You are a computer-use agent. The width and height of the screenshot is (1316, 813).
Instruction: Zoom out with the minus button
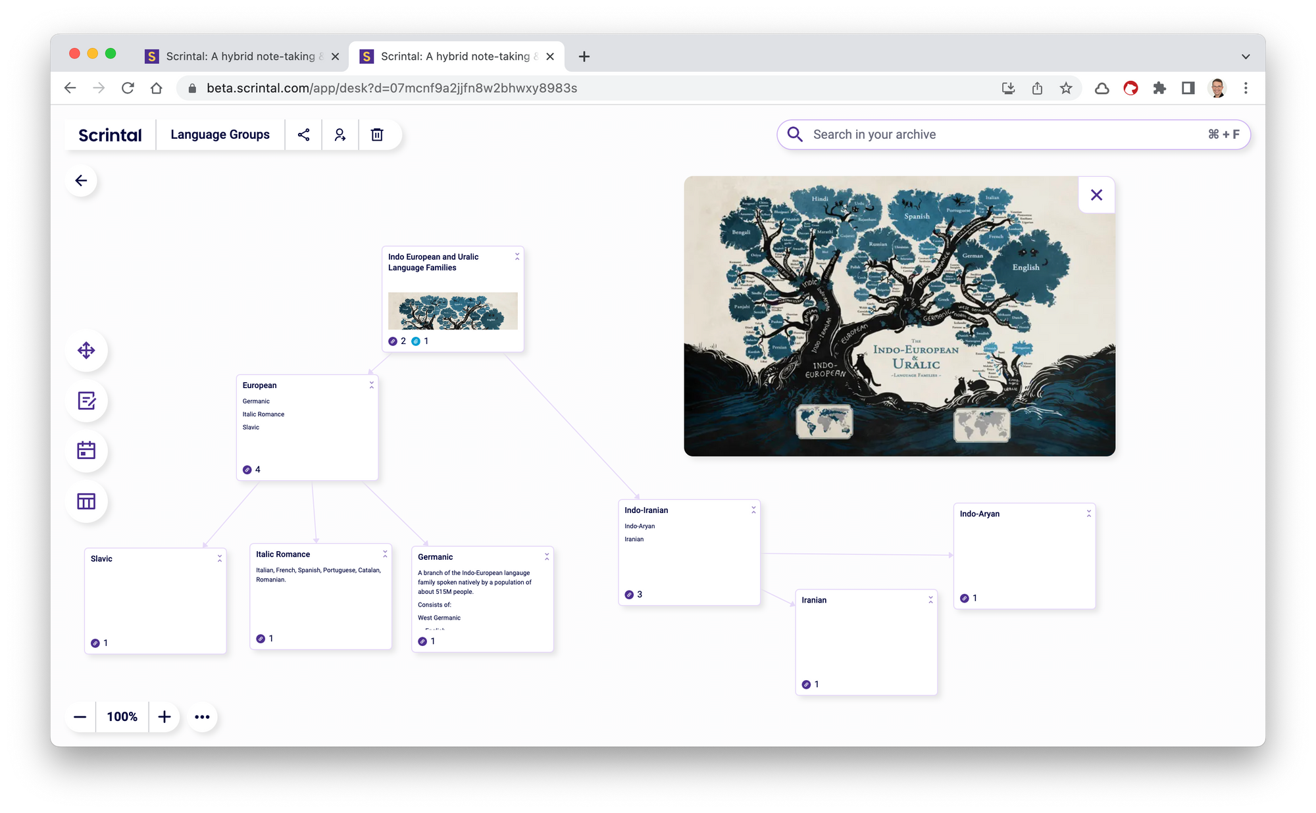click(x=80, y=717)
